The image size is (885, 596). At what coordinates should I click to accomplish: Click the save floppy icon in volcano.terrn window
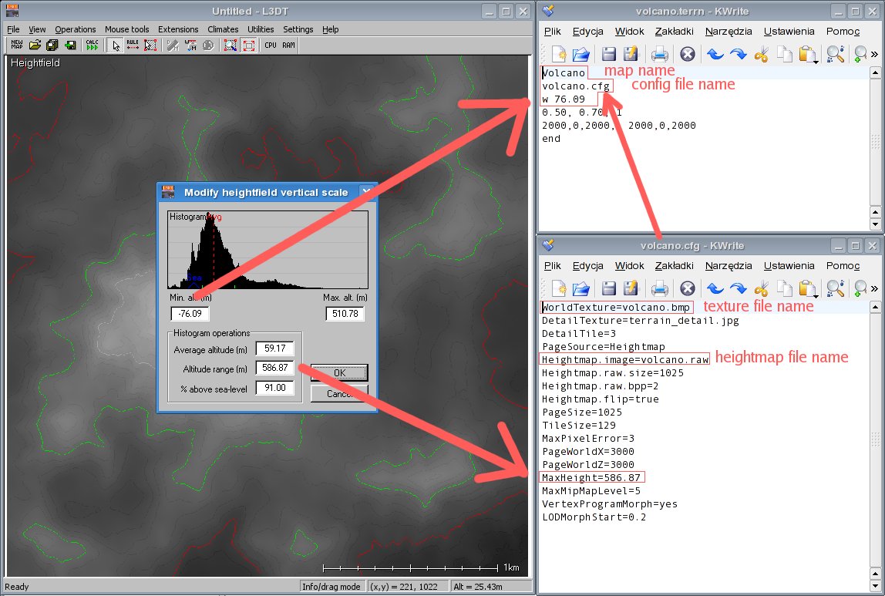pos(608,54)
